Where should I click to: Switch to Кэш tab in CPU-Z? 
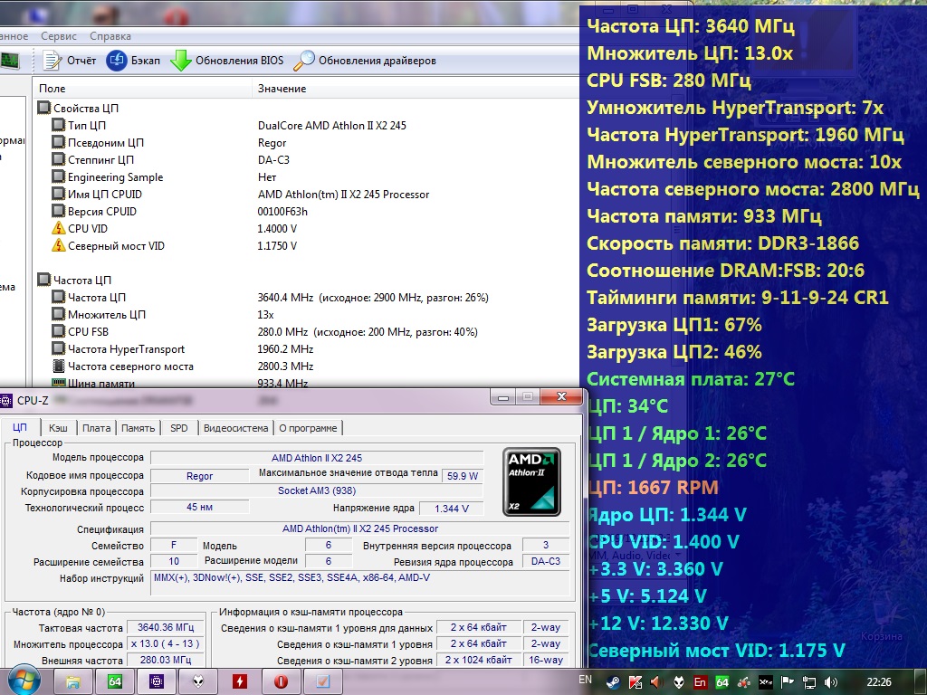58,428
